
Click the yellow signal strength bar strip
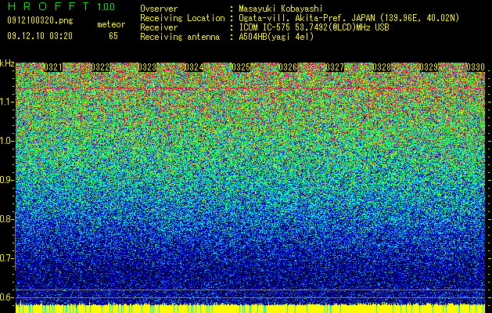click(250, 308)
